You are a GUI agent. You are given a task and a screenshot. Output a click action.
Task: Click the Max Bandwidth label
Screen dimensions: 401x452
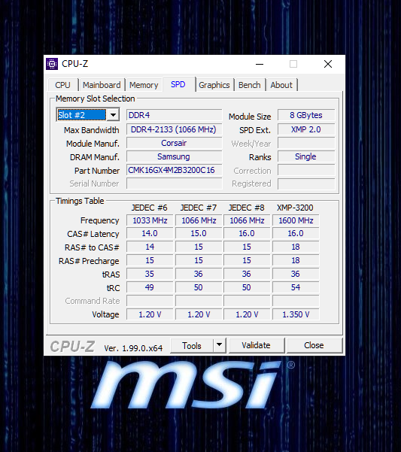91,130
